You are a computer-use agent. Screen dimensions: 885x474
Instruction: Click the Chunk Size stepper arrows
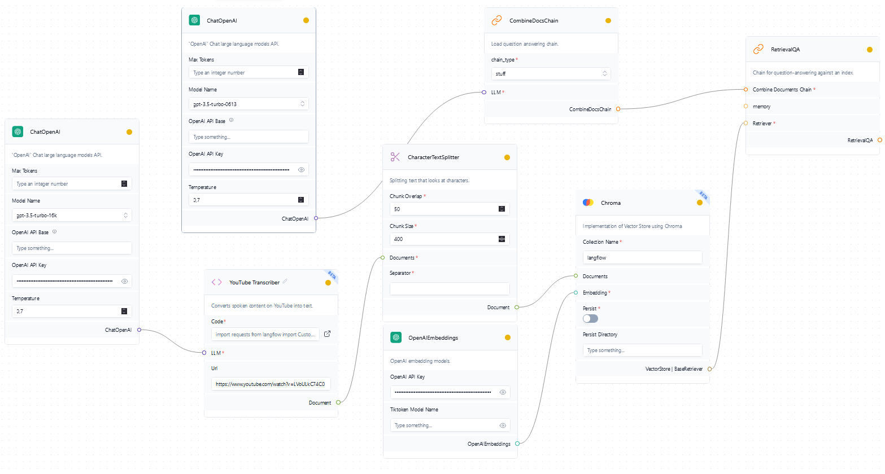[x=502, y=239]
